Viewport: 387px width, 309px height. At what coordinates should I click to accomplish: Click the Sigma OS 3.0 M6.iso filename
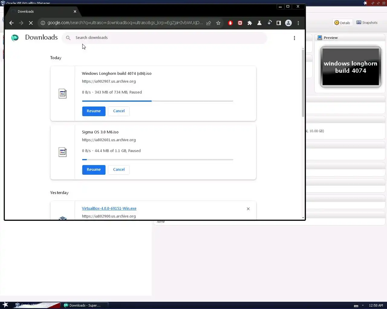point(100,132)
